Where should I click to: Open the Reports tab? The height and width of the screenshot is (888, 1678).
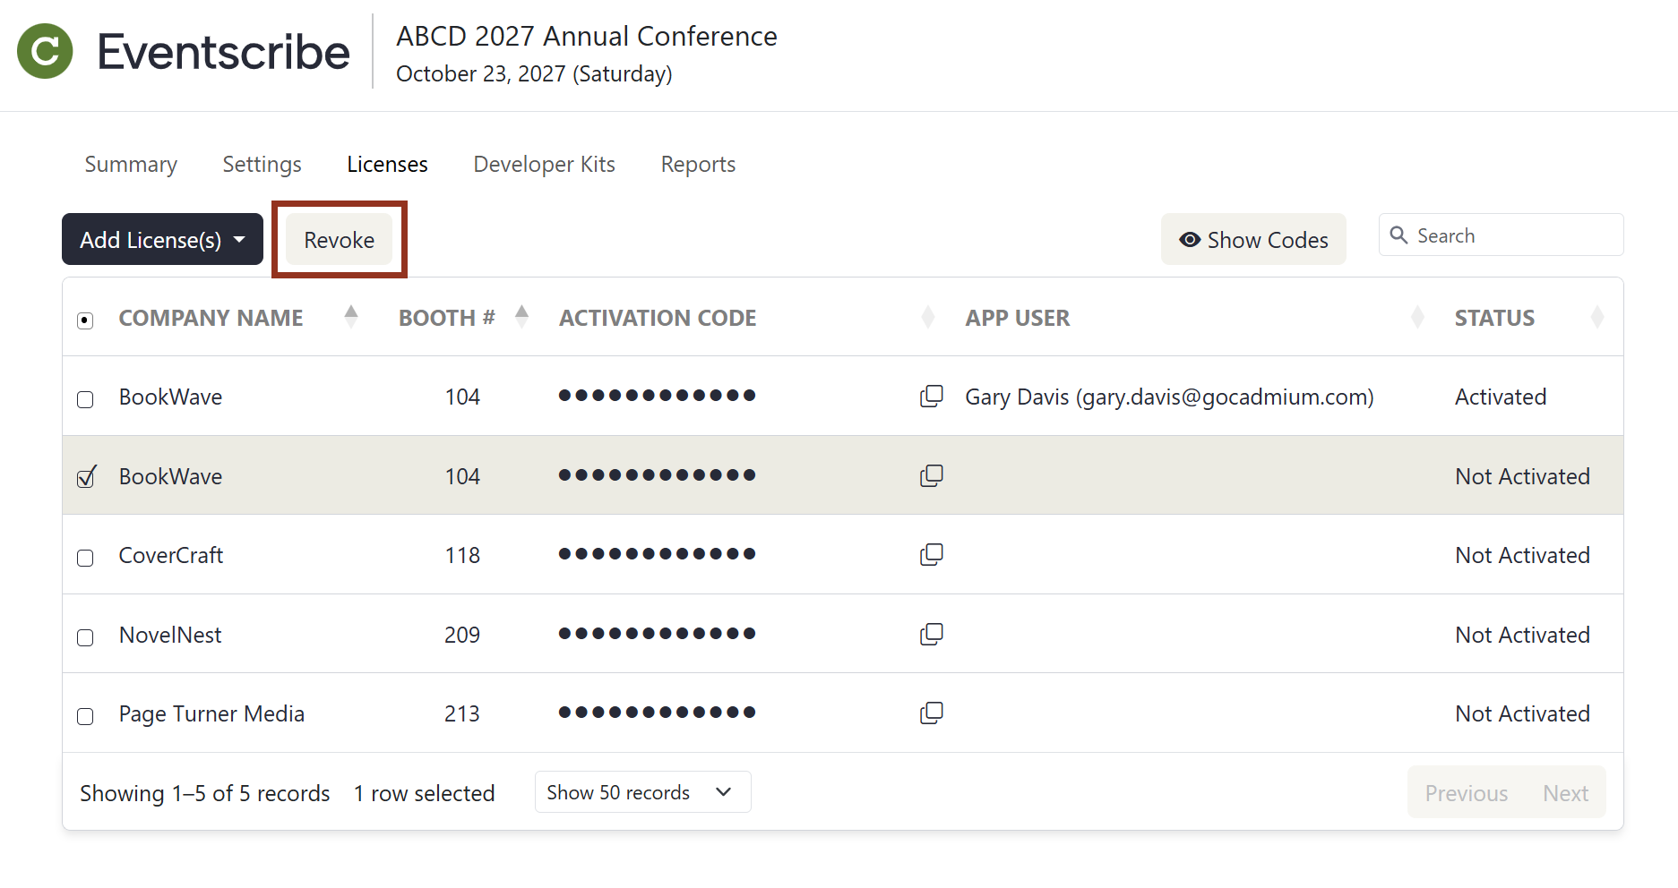coord(698,164)
